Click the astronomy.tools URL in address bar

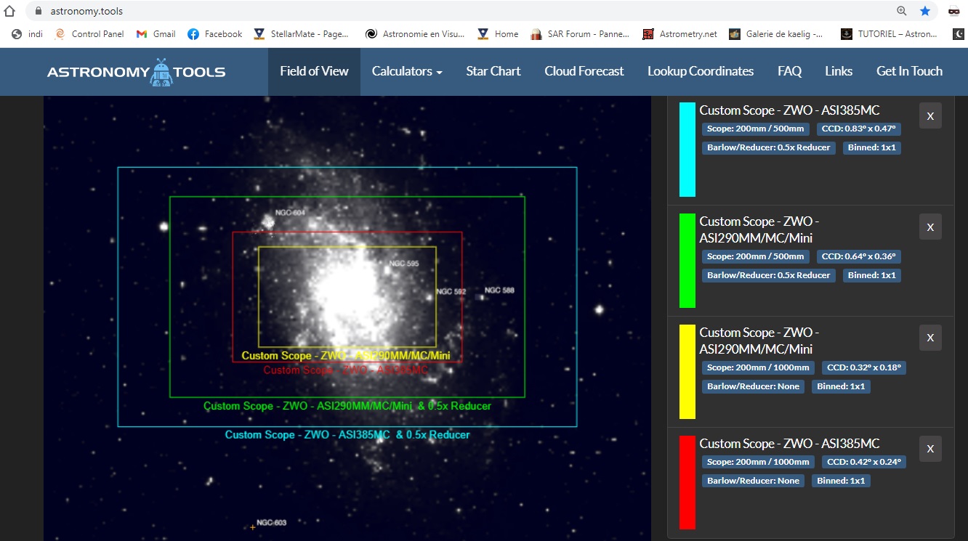[x=86, y=11]
